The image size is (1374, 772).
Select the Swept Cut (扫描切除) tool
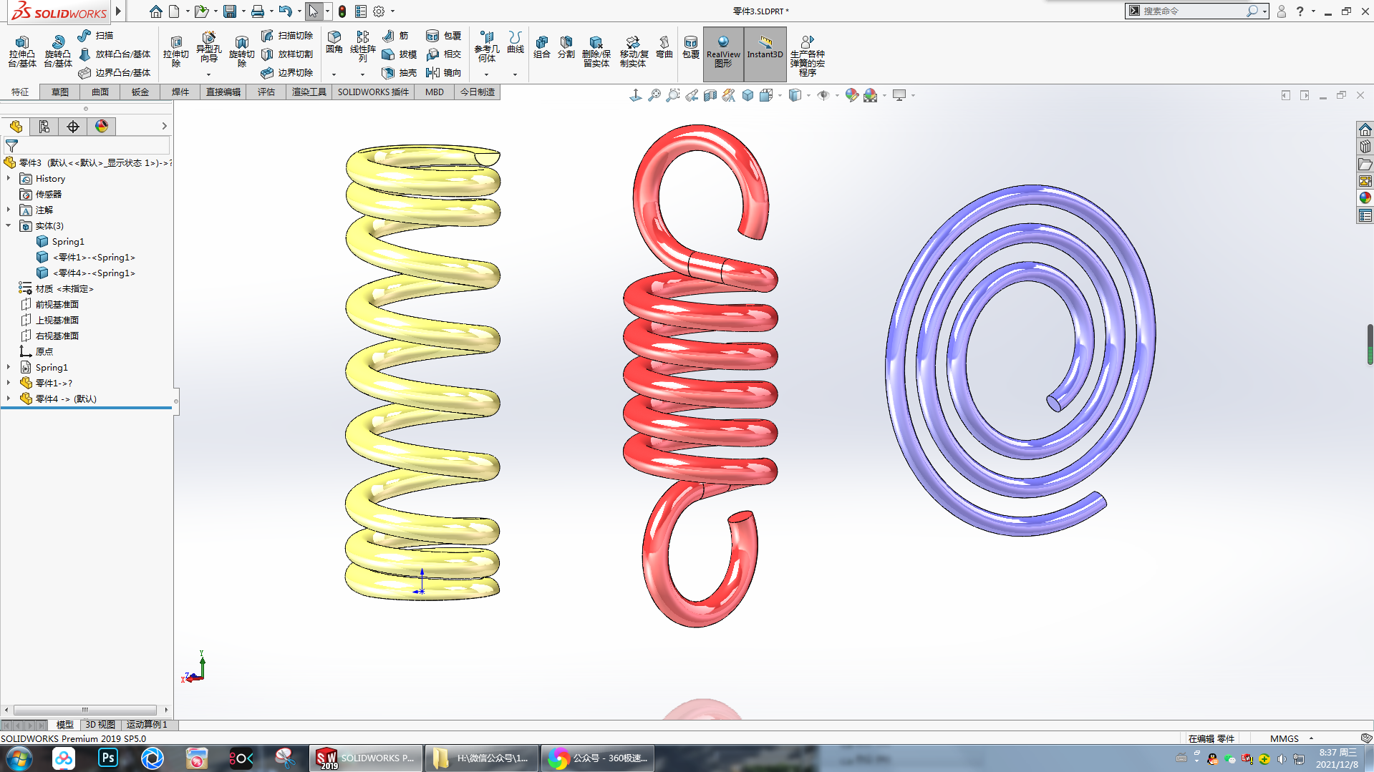click(x=286, y=35)
